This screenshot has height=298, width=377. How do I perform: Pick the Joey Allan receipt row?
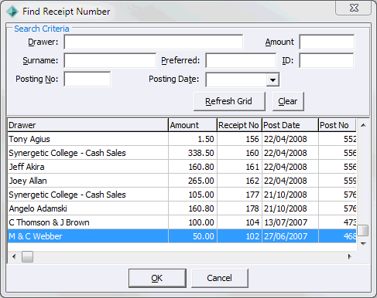click(x=182, y=181)
